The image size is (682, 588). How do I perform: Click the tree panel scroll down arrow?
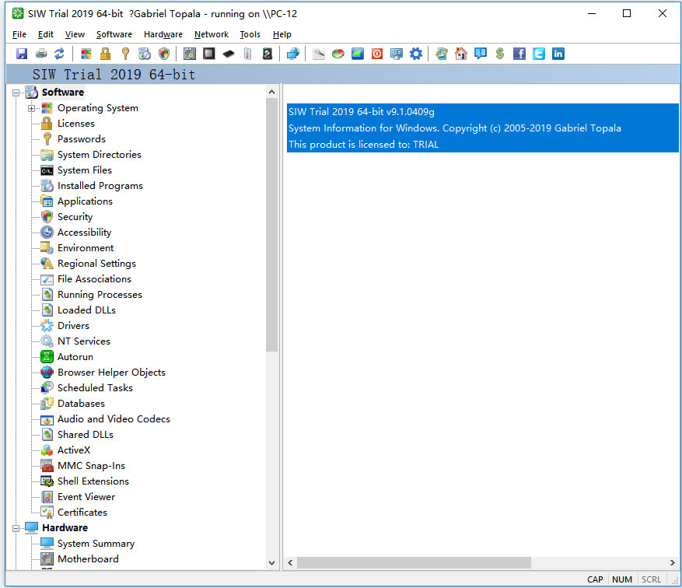271,562
